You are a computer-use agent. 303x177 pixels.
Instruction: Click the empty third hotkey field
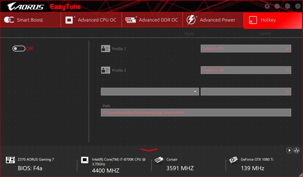(x=246, y=92)
